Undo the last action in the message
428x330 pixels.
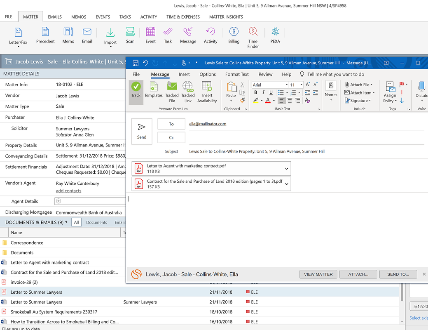coord(145,63)
